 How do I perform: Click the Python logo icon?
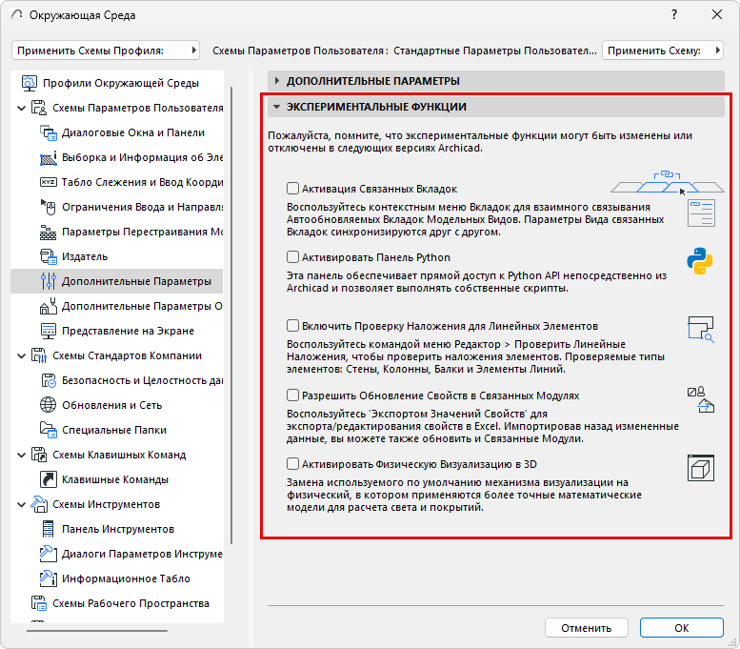coord(700,261)
